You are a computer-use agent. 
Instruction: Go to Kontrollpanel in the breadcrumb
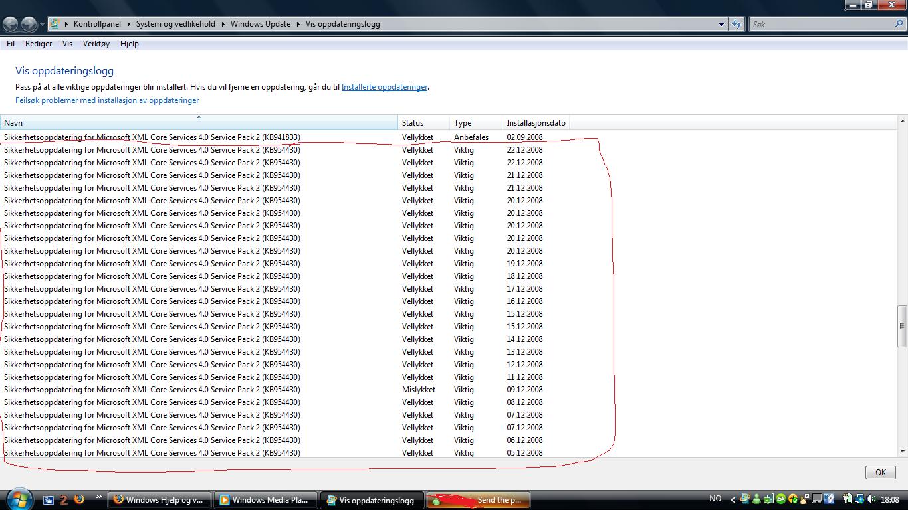tap(97, 24)
